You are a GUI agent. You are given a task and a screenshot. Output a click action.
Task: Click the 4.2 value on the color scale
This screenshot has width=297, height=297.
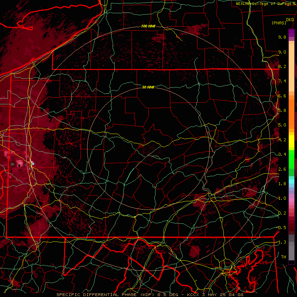coord(282,140)
